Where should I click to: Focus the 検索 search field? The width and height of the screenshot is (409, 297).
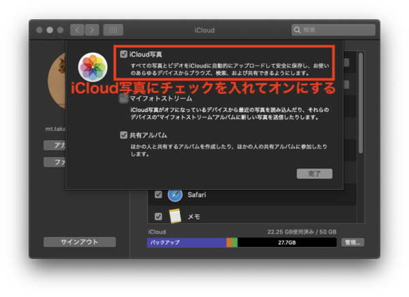tap(333, 30)
